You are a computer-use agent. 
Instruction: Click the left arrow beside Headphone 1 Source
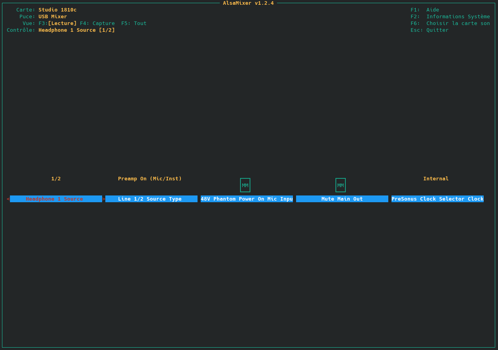8,199
